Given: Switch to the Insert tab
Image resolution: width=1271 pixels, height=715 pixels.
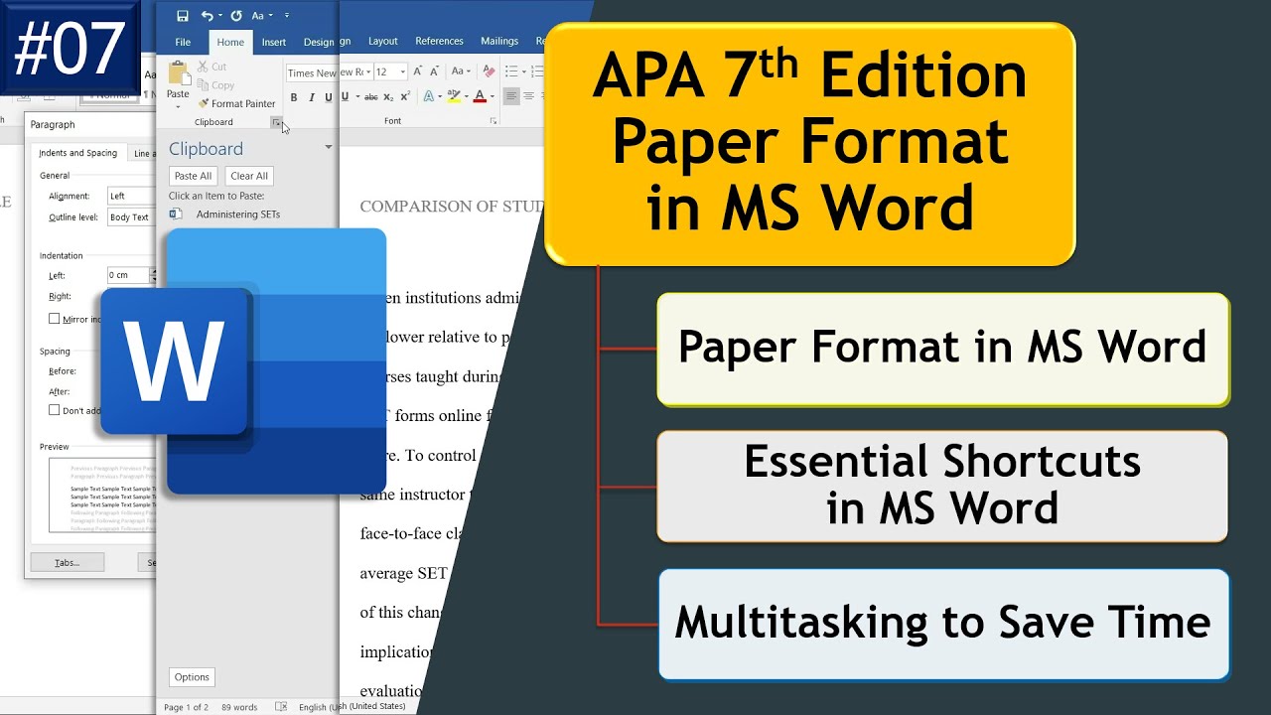Looking at the screenshot, I should point(274,42).
